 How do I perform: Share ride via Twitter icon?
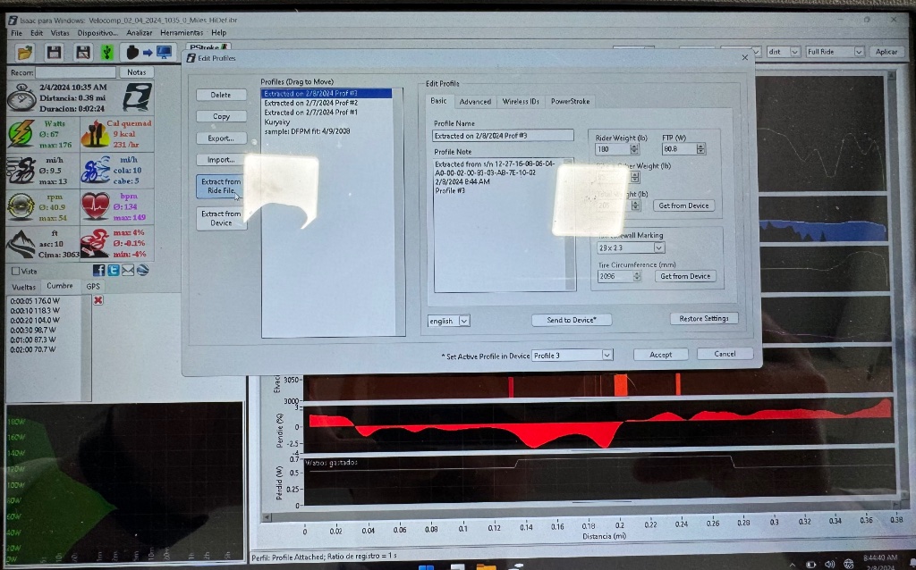(114, 270)
